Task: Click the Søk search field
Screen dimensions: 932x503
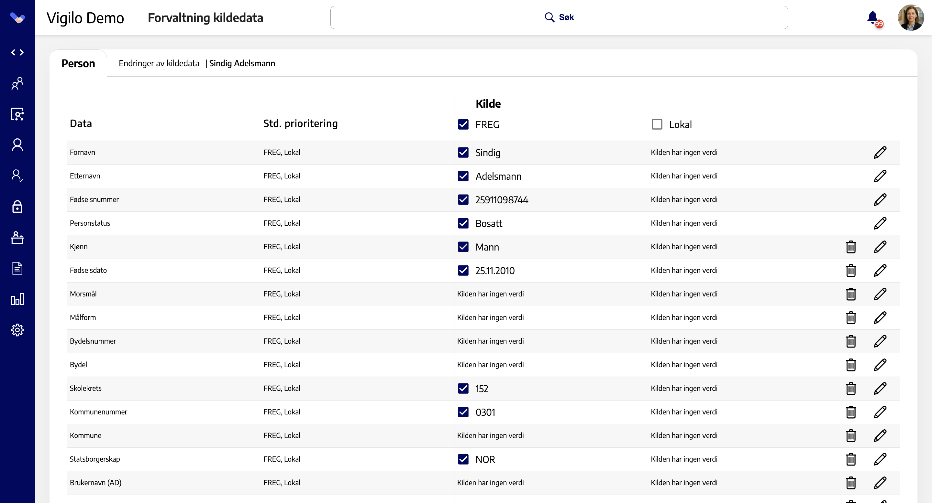Action: 559,17
